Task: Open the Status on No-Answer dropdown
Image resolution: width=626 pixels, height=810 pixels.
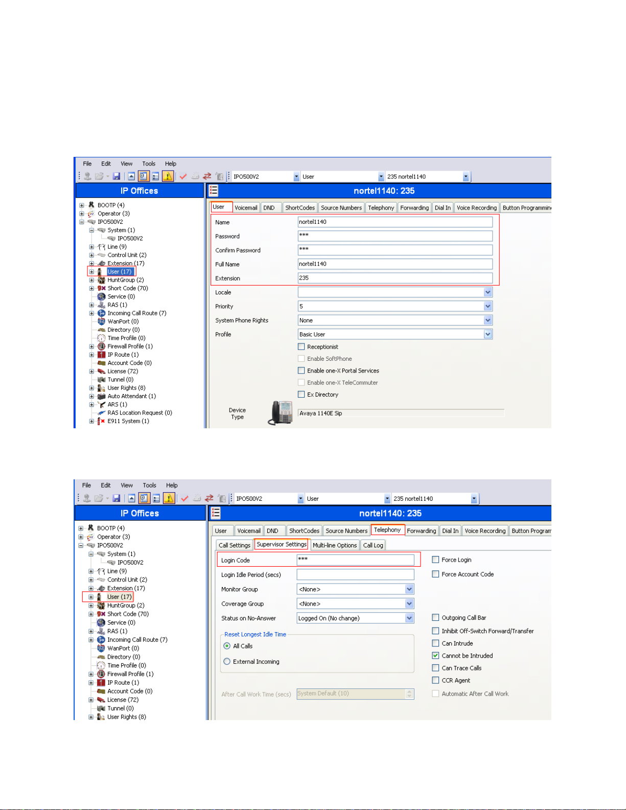Action: click(409, 618)
